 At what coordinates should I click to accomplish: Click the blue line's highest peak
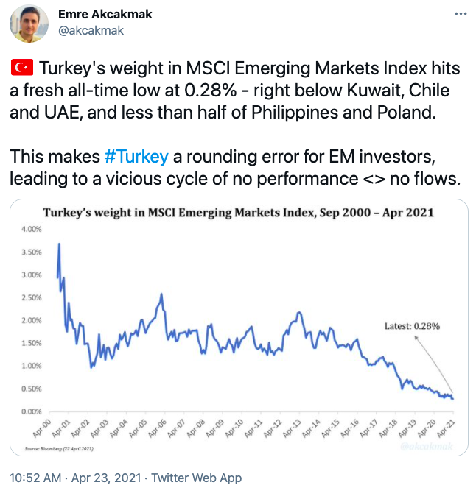(x=59, y=244)
